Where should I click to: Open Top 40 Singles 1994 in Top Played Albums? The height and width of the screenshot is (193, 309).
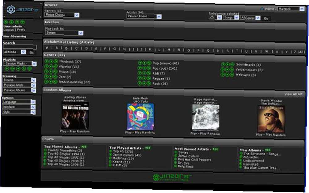pyautogui.click(x=66, y=154)
